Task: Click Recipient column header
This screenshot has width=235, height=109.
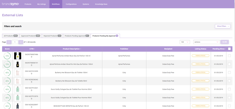Action: [168, 49]
